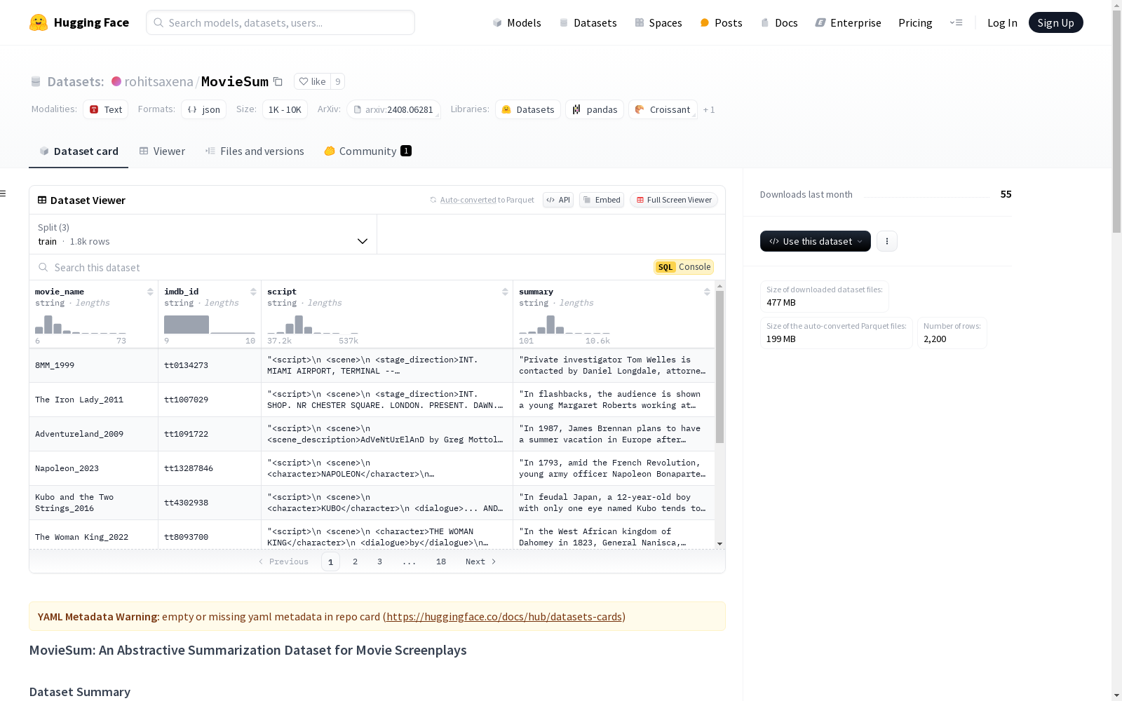Open Models in the top navigation
The height and width of the screenshot is (701, 1122).
point(517,22)
